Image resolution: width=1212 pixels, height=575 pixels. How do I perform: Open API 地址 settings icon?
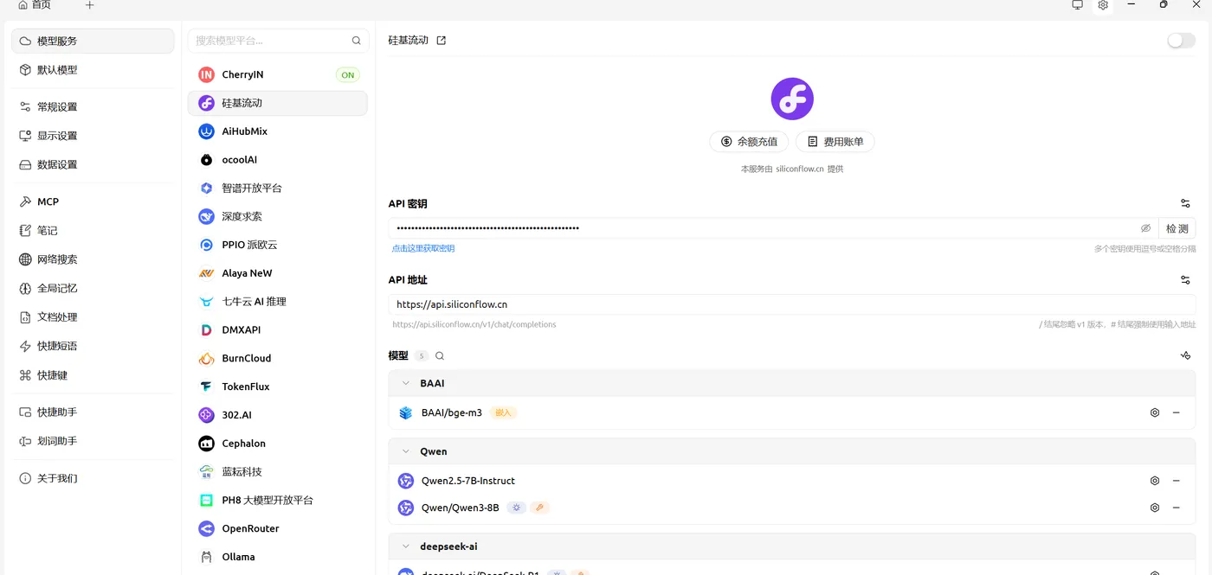[x=1185, y=280]
